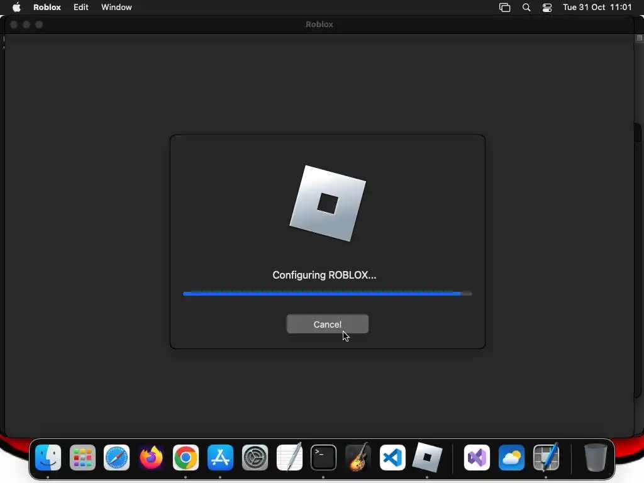644x483 pixels.
Task: Open Stage Manager from the menu bar
Action: click(505, 8)
